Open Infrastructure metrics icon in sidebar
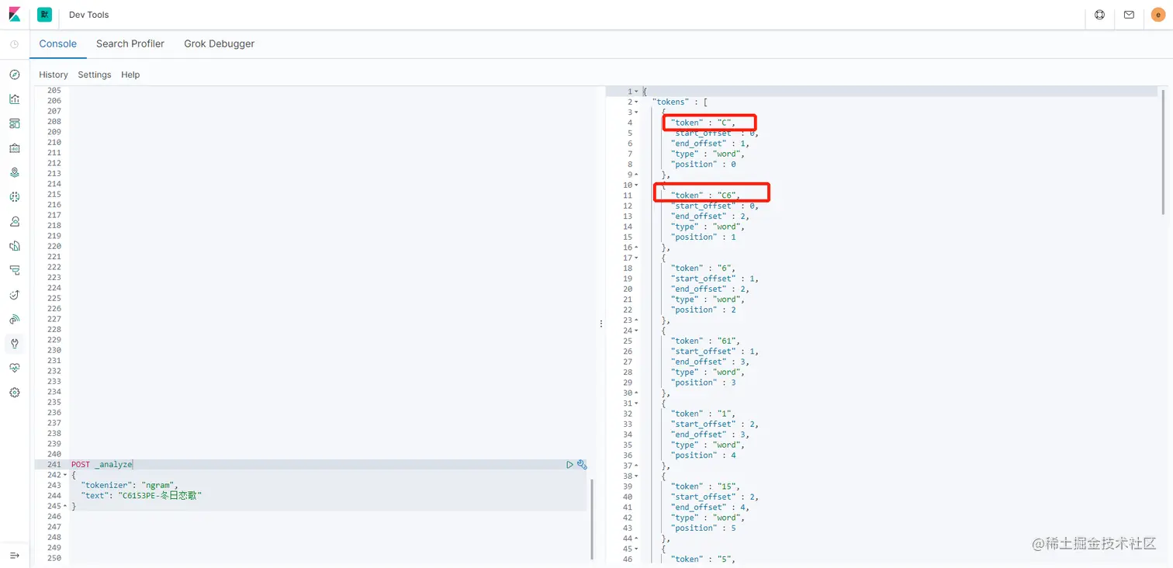The image size is (1173, 568). tap(14, 221)
